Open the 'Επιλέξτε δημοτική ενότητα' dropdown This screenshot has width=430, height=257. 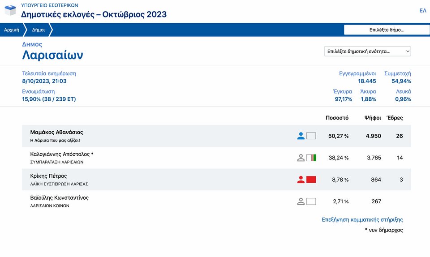point(367,51)
